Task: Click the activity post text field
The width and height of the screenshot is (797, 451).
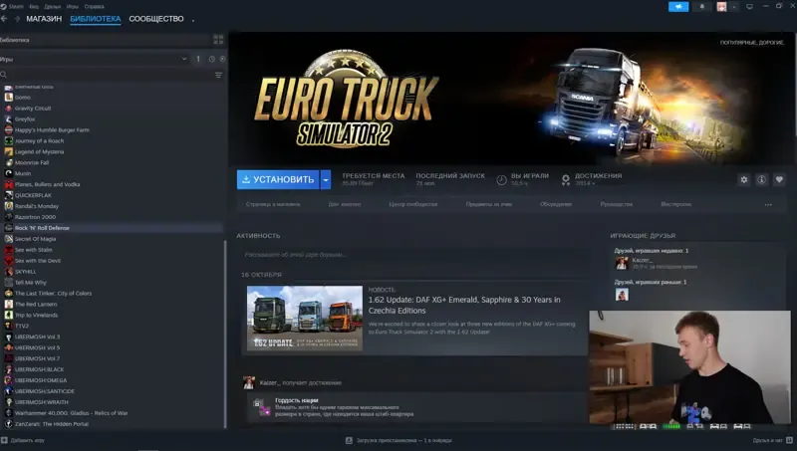Action: (x=414, y=255)
